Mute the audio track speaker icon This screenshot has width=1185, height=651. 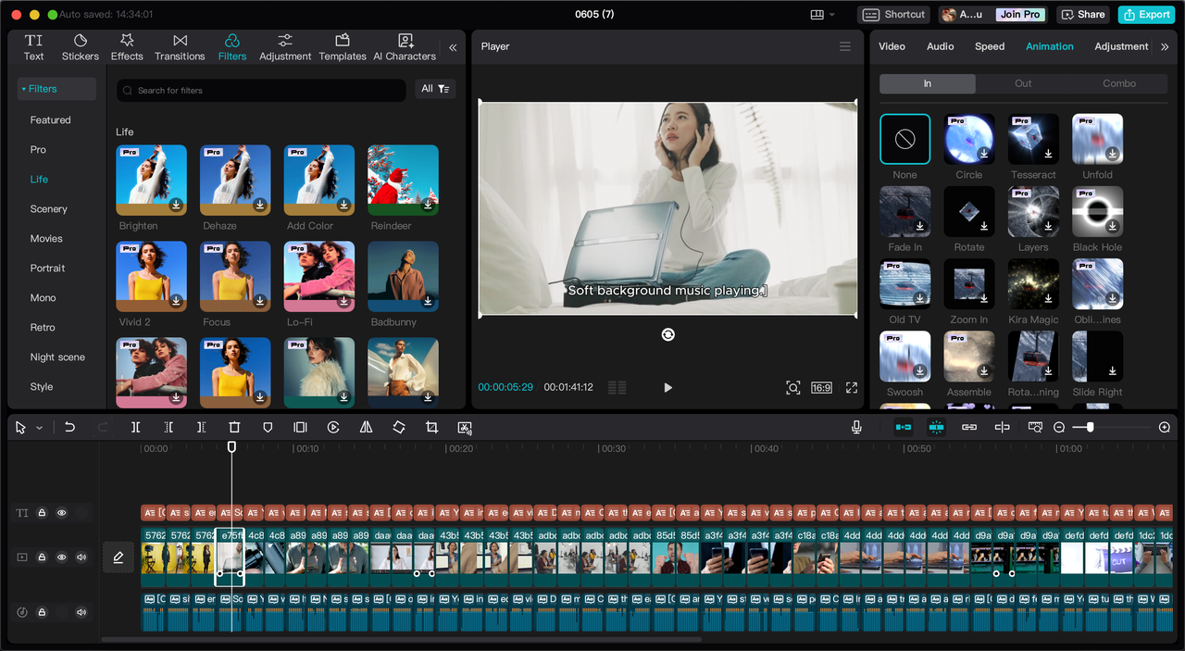[x=81, y=612]
